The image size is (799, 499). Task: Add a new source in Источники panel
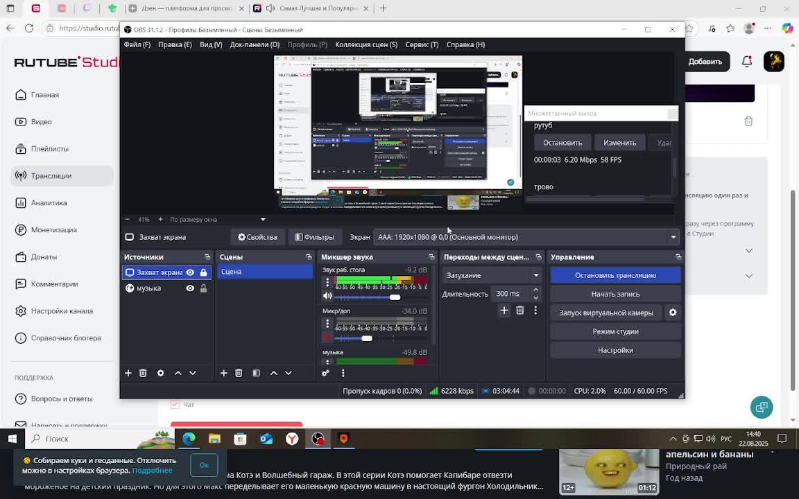tap(128, 374)
